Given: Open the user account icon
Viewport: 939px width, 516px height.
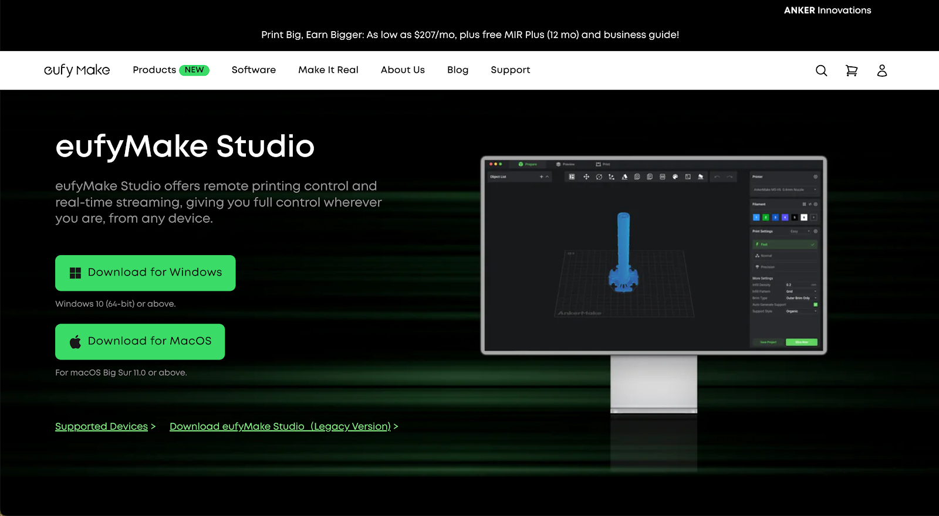Looking at the screenshot, I should [x=882, y=70].
